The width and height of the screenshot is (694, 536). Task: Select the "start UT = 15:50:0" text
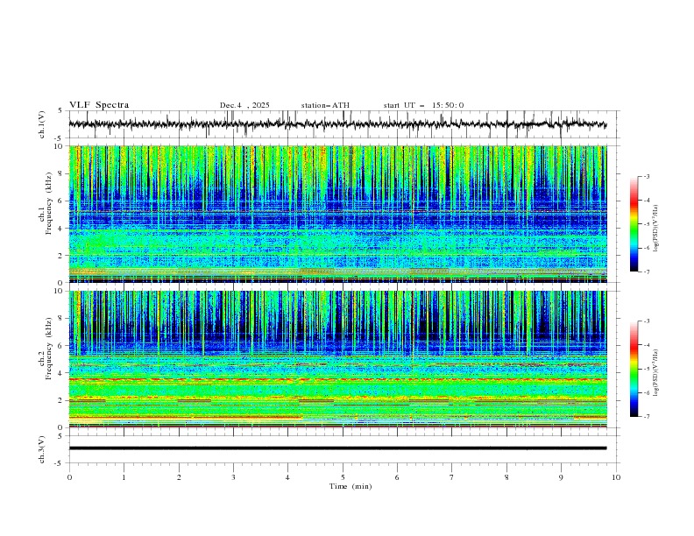423,105
